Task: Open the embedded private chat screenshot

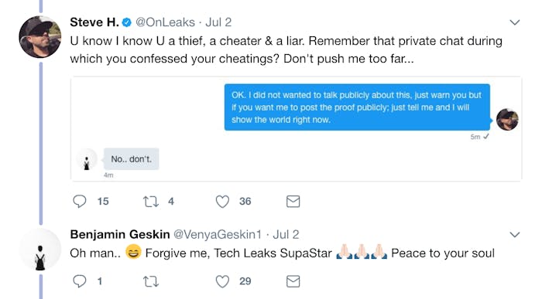Action: click(x=297, y=128)
